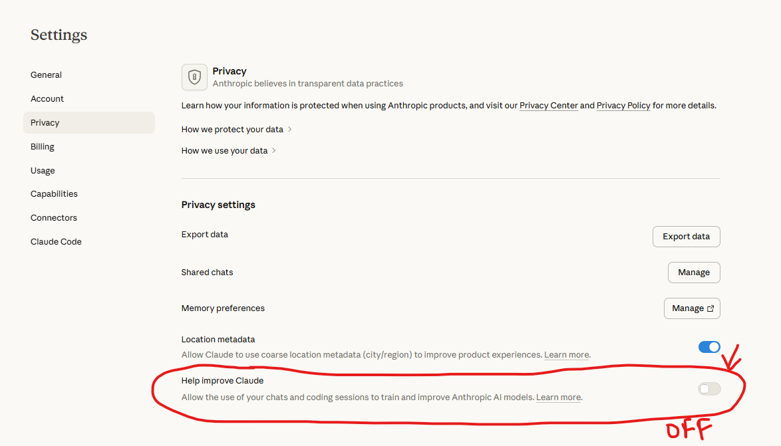Screen dimensions: 781x446
Task: Open the Billing settings section
Action: 42,146
